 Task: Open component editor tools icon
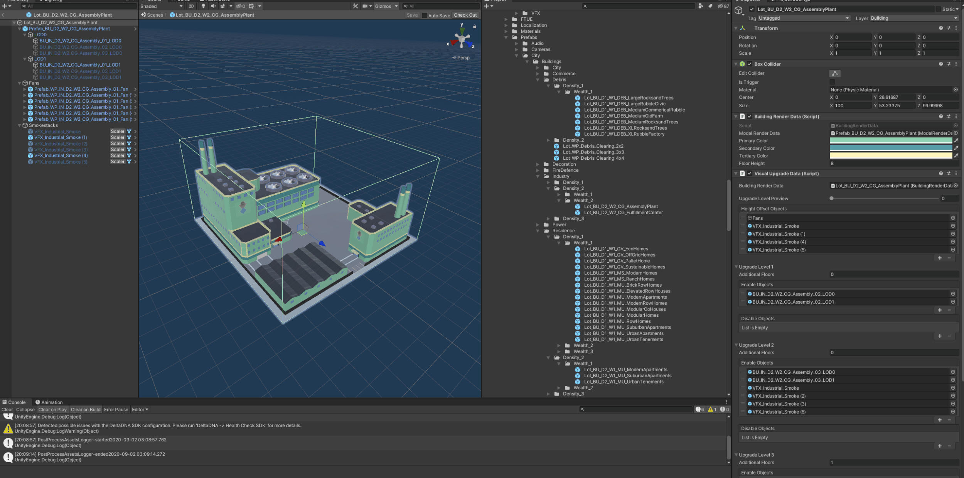355,6
